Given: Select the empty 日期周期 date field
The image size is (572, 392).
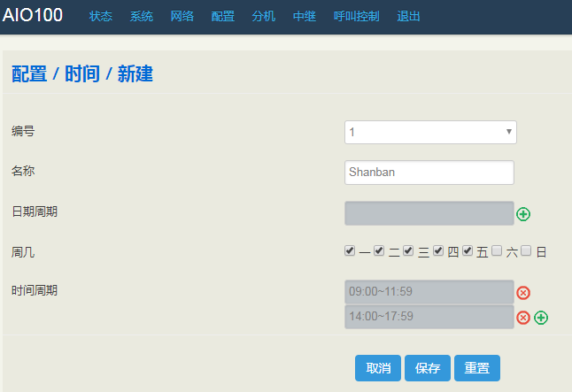Looking at the screenshot, I should pyautogui.click(x=429, y=213).
